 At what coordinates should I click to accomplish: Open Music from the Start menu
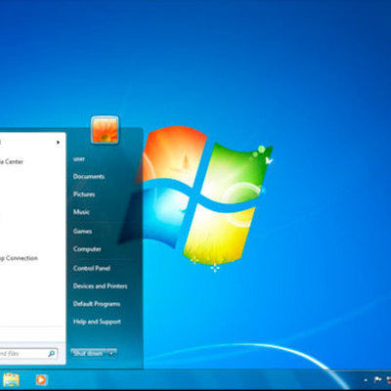coord(81,212)
